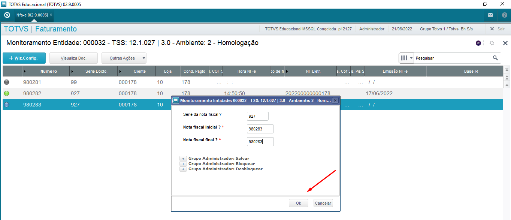Click the Loja column header
Screen dimensions: 511x220
[x=168, y=71]
